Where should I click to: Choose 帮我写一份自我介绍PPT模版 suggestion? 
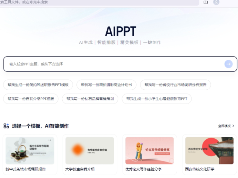click(x=31, y=99)
